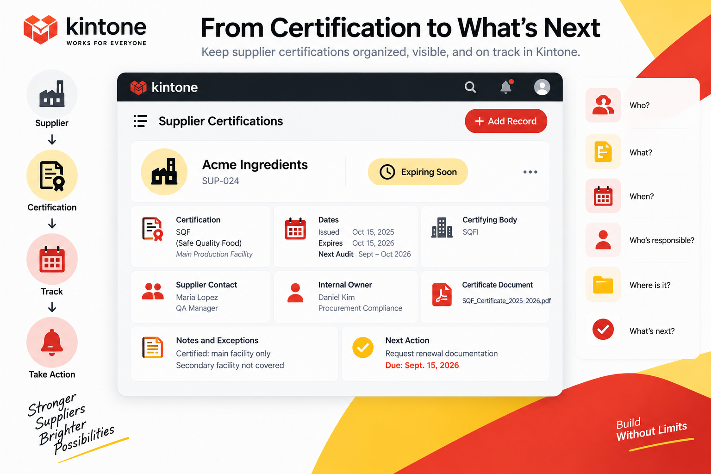Click the Notes and Exceptions note icon
Viewport: 711px width, 474px height.
[153, 348]
